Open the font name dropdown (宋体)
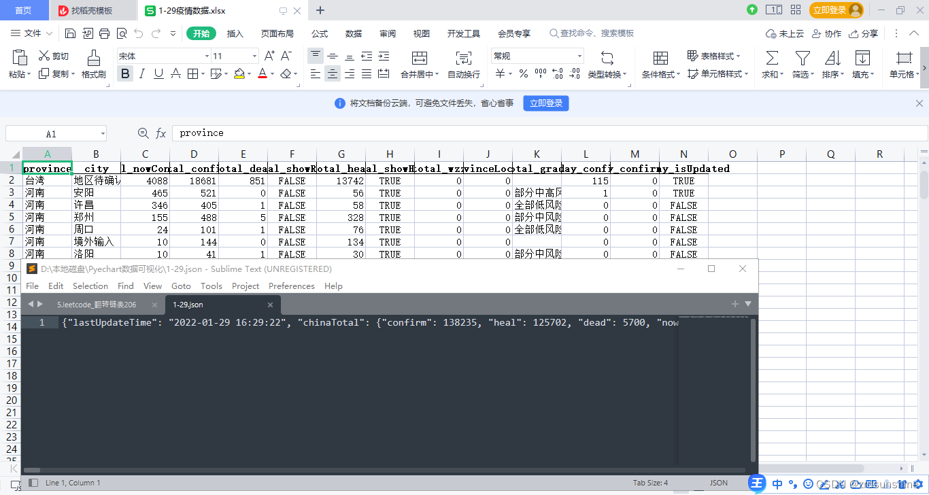The height and width of the screenshot is (495, 929). (x=207, y=56)
